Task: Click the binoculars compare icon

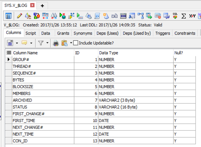Action: coord(54,16)
